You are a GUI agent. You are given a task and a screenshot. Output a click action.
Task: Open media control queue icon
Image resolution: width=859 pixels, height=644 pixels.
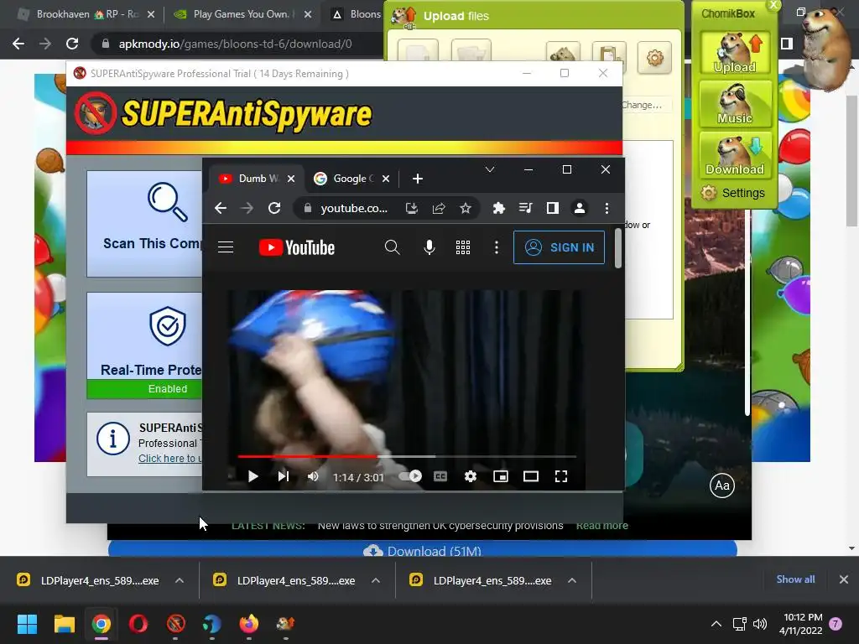coord(525,208)
